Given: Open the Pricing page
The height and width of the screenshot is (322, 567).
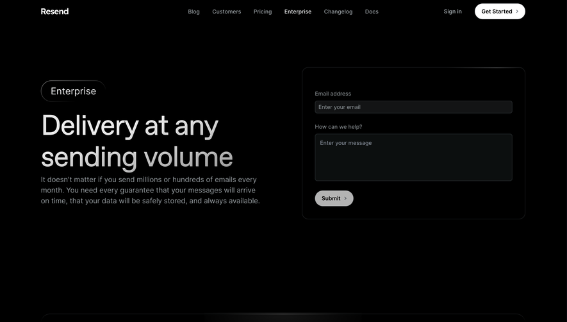Looking at the screenshot, I should pyautogui.click(x=263, y=12).
